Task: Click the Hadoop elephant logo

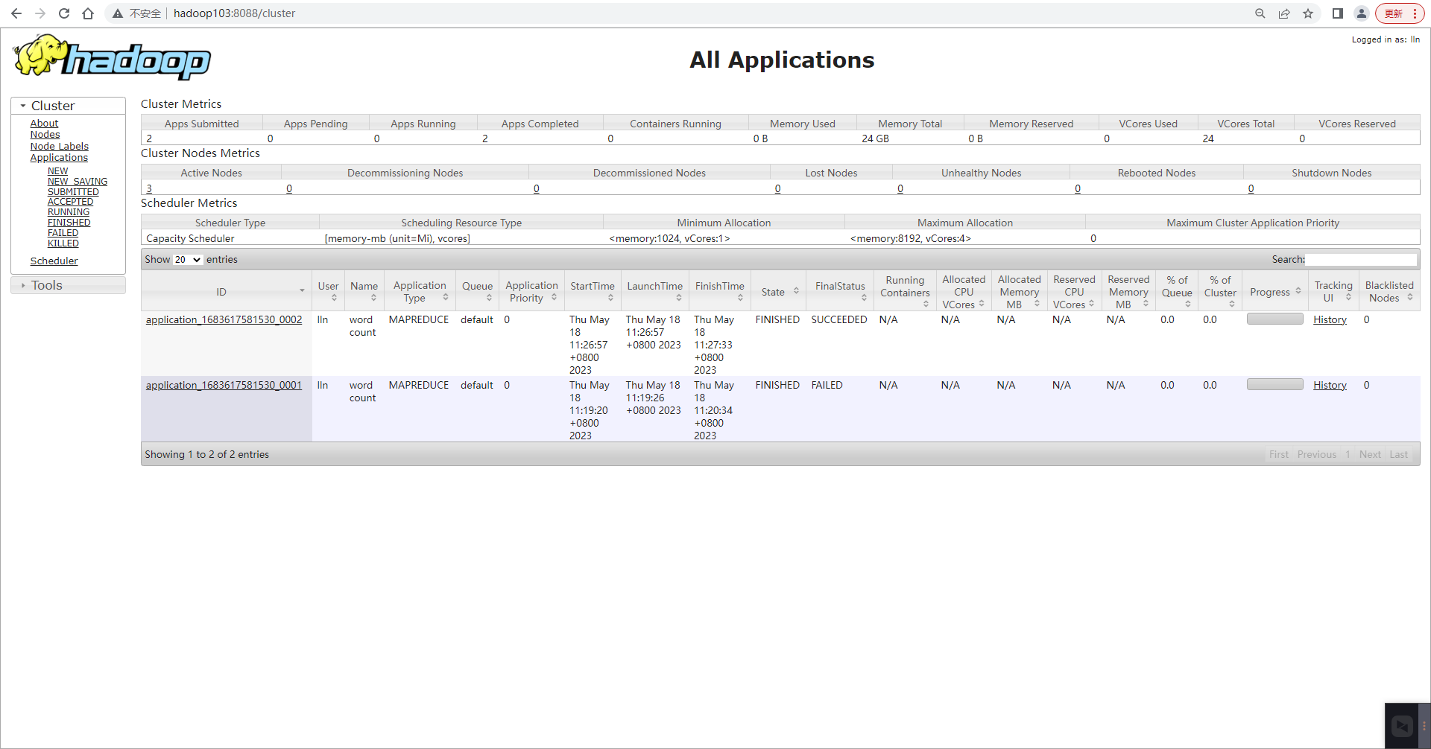Action: (112, 57)
